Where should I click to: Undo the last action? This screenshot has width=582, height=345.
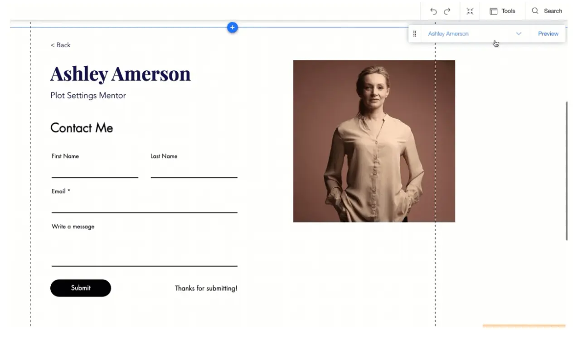(433, 11)
